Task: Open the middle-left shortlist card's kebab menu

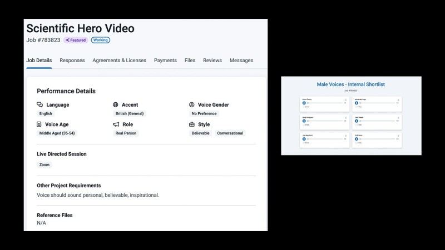Action: [345, 118]
